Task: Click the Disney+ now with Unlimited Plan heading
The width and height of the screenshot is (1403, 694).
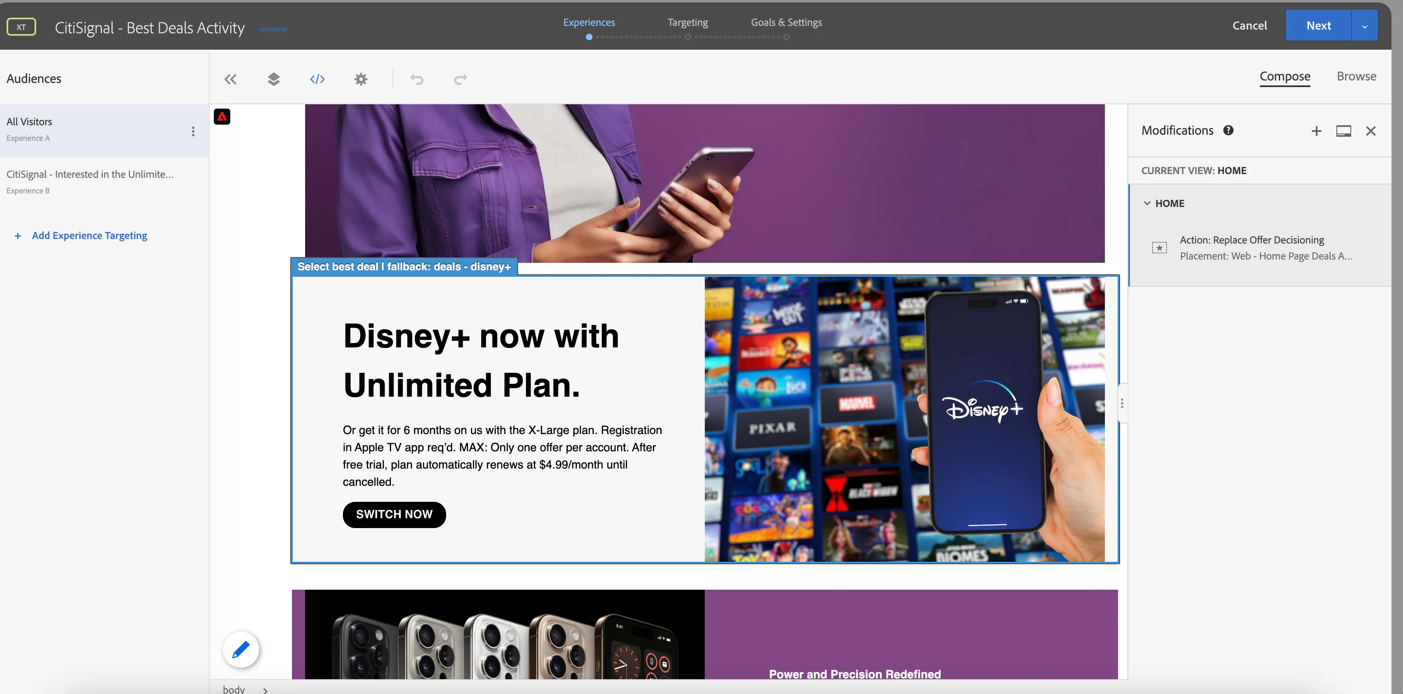Action: [481, 360]
